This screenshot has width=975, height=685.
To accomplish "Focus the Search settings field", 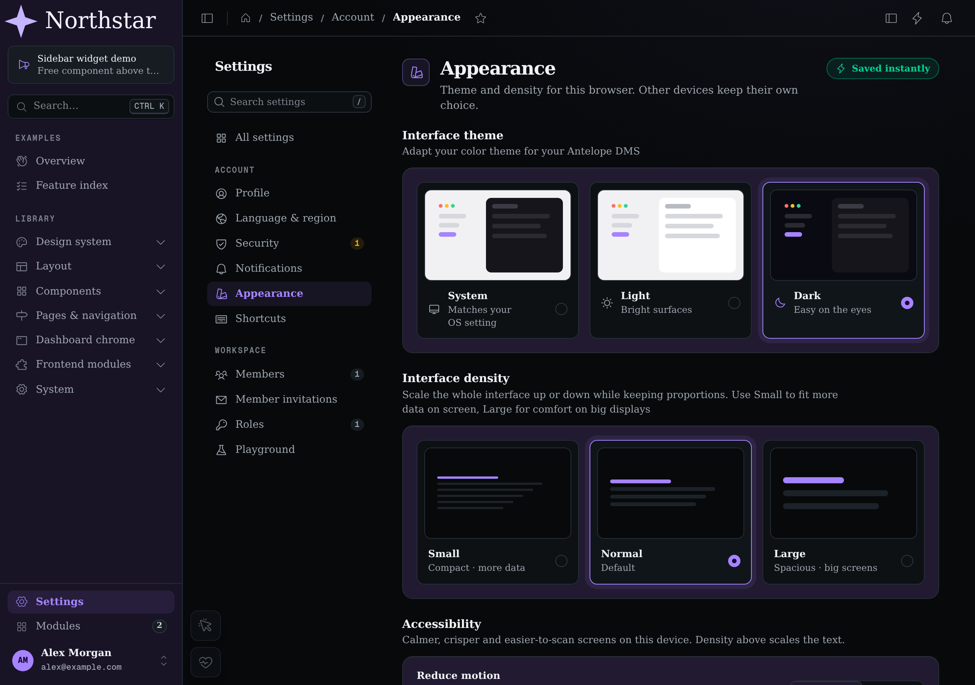I will point(289,102).
